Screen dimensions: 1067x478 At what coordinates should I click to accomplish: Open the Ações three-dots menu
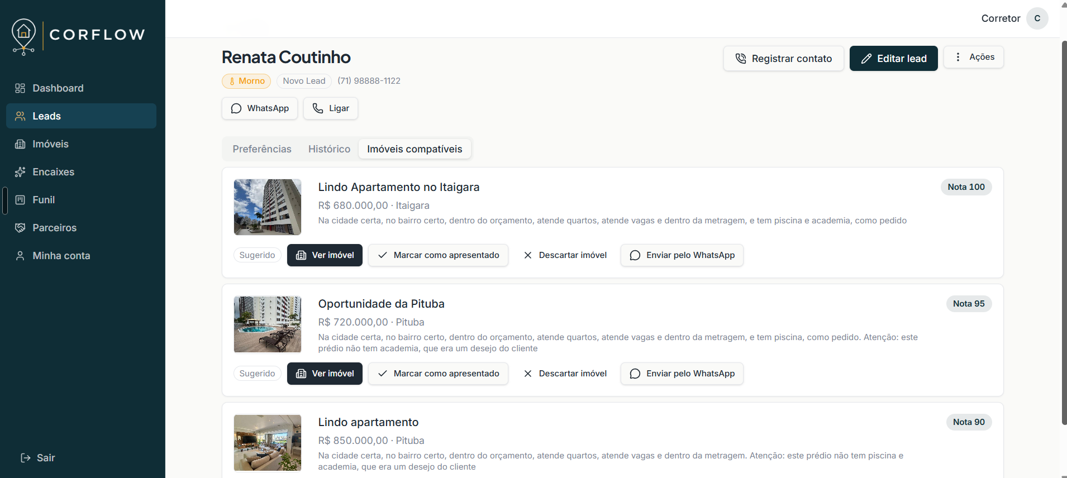point(973,57)
